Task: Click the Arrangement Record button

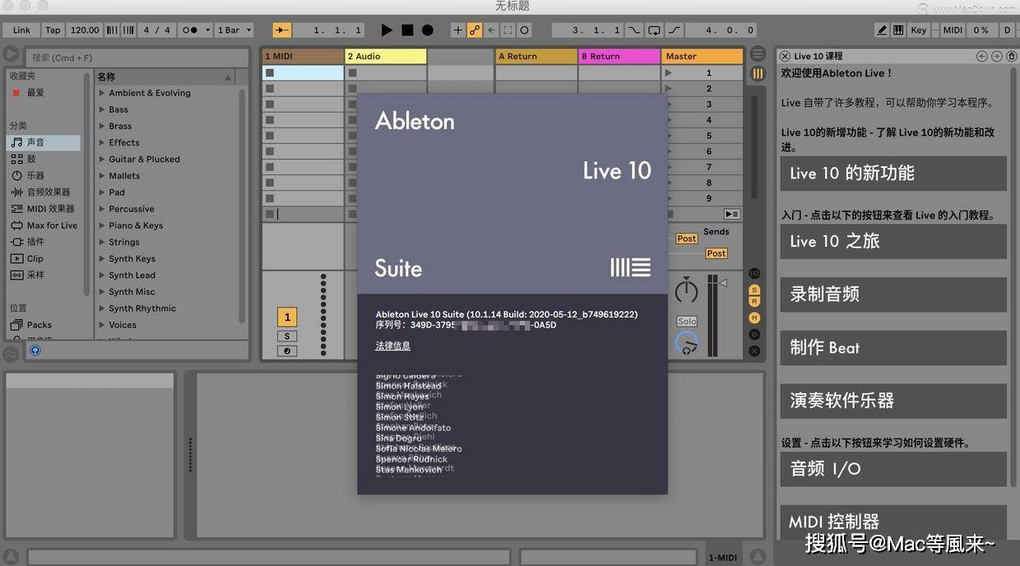Action: click(x=428, y=30)
